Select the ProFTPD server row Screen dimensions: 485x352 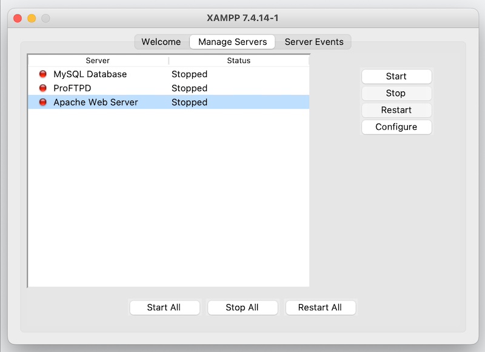(x=169, y=88)
